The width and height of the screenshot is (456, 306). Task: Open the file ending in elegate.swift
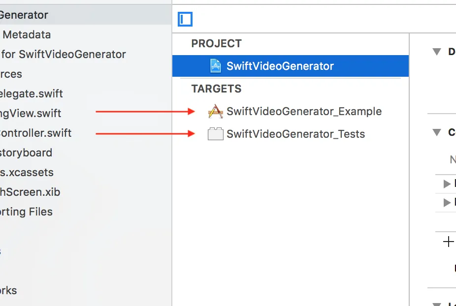click(31, 93)
